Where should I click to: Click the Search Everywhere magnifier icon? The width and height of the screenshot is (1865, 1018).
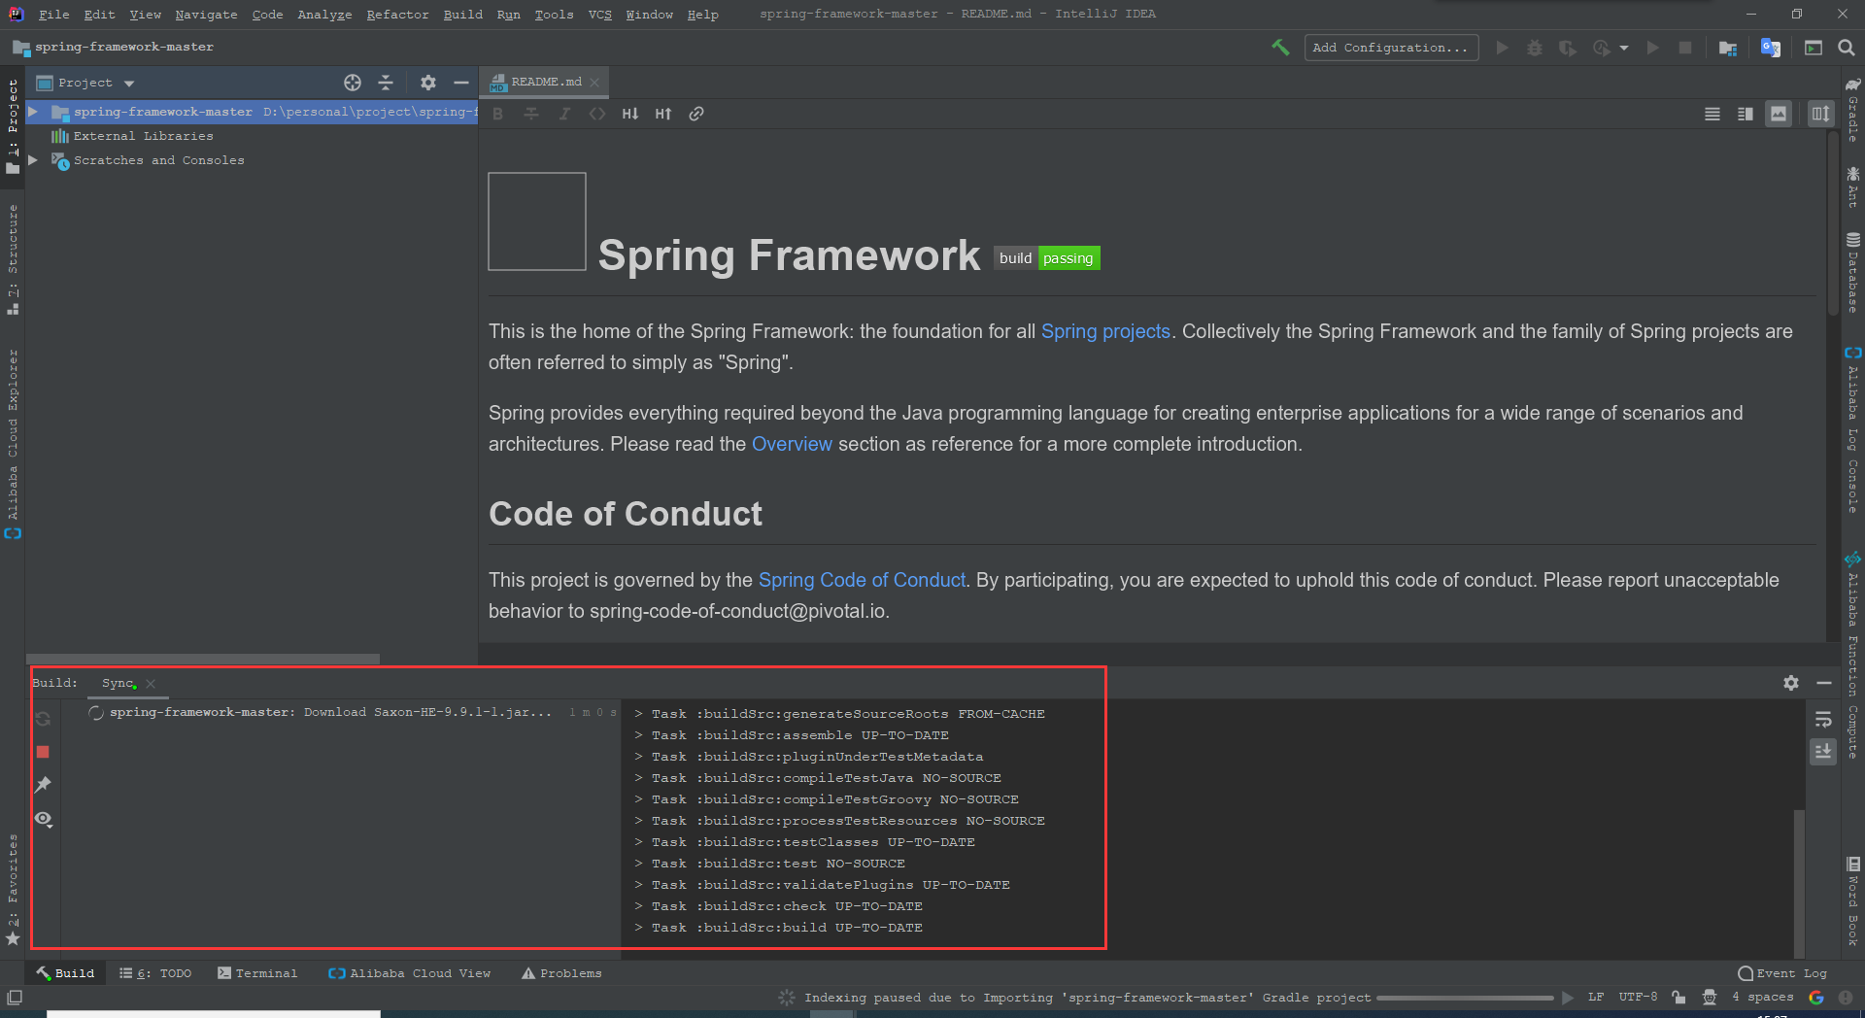tap(1847, 48)
